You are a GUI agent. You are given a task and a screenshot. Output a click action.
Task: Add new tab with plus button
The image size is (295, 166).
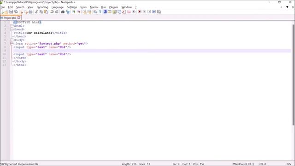281,7
